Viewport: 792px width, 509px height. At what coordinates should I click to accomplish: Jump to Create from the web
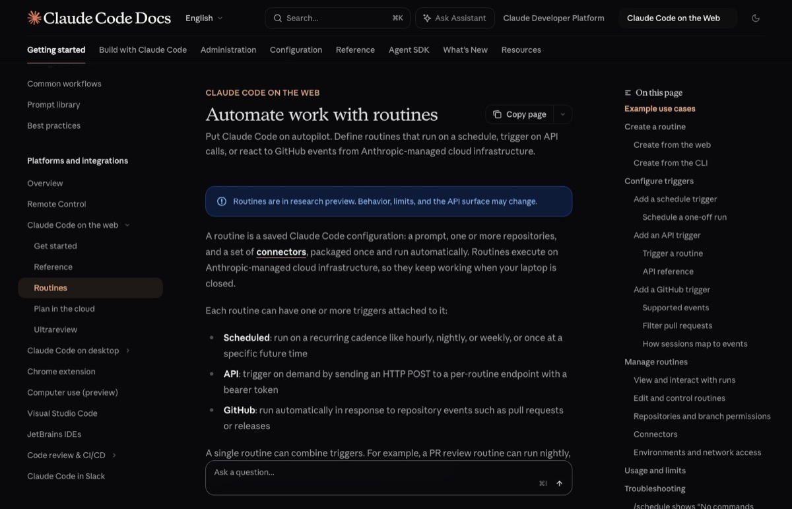click(672, 145)
